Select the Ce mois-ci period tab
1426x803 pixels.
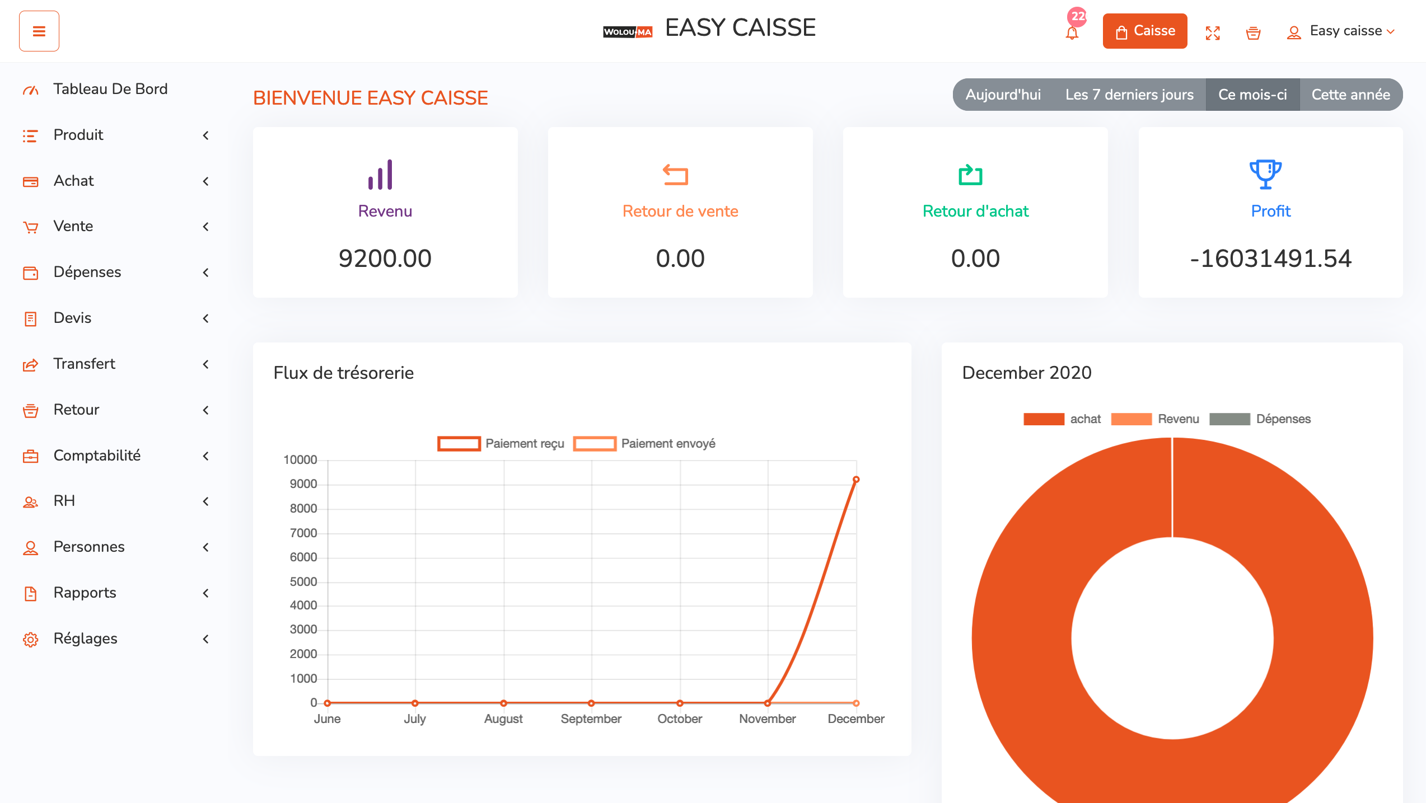click(x=1252, y=95)
